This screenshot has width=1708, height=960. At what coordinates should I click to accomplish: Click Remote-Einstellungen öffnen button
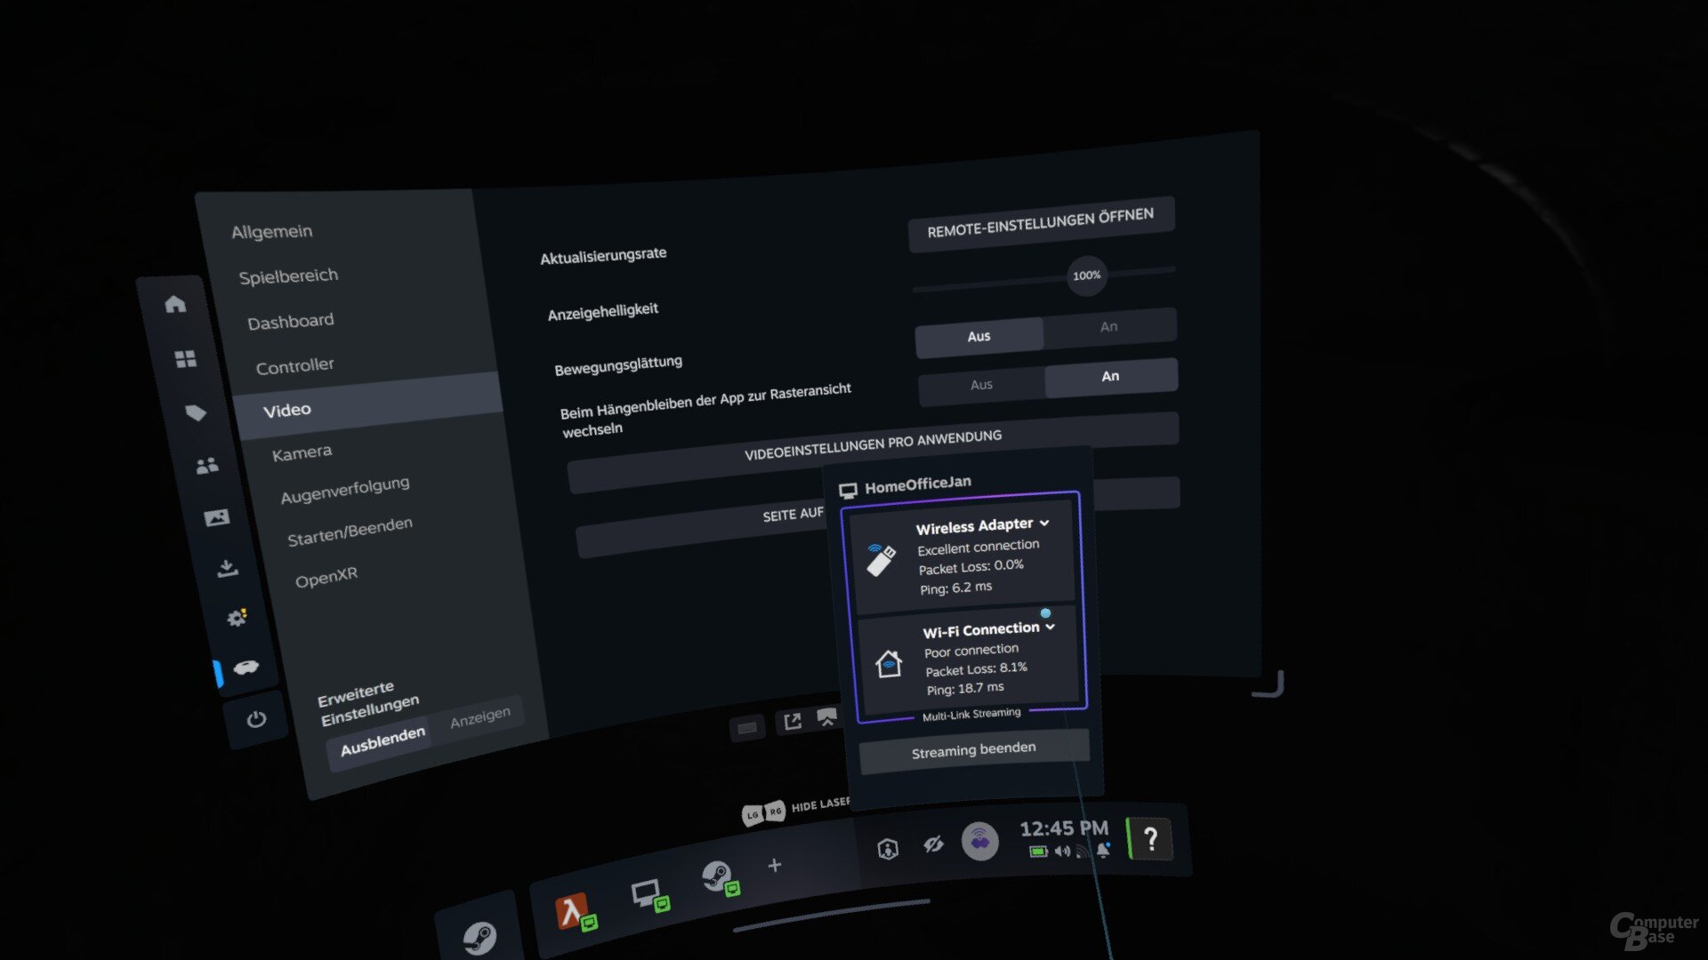1041,223
